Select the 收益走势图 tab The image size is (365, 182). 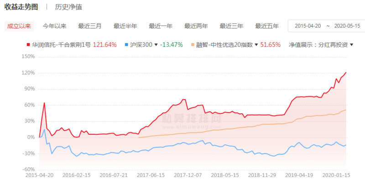click(21, 7)
